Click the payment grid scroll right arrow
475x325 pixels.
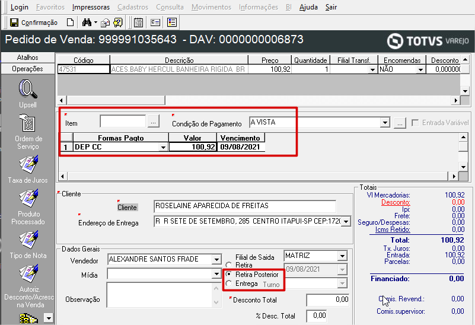454,176
